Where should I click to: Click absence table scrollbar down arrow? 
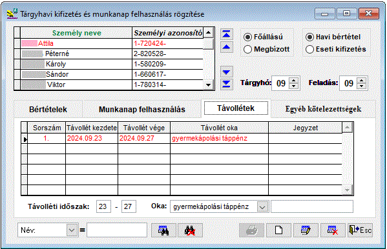pyautogui.click(x=347, y=190)
